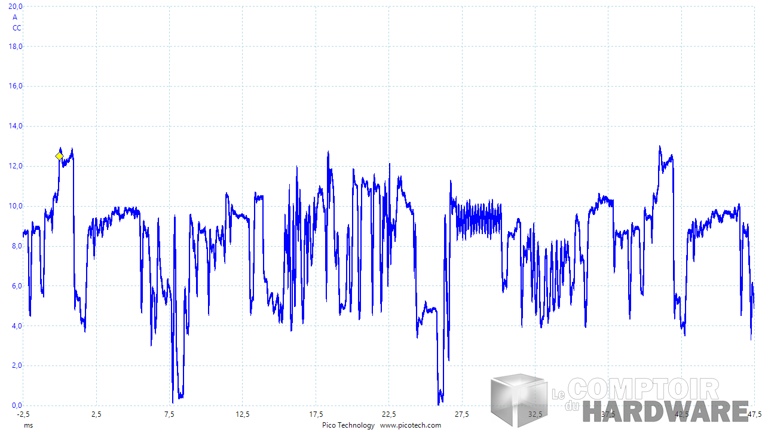Click the 47,5 time axis label
The image size is (765, 430).
click(754, 414)
